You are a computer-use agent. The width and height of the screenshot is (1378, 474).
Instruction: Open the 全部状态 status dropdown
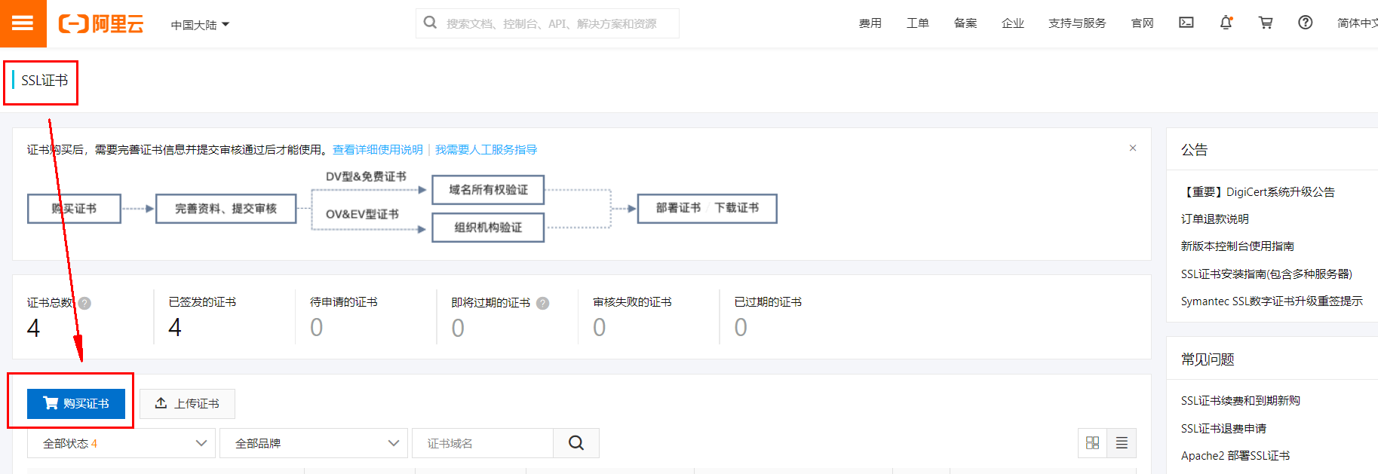[x=121, y=443]
